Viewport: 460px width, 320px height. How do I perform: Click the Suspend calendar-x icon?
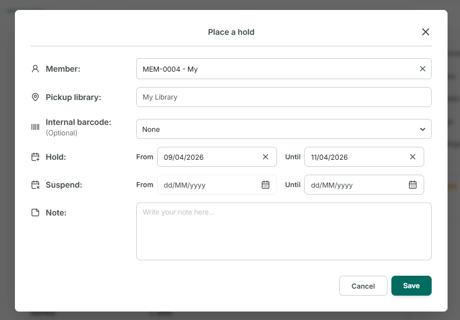tap(35, 185)
